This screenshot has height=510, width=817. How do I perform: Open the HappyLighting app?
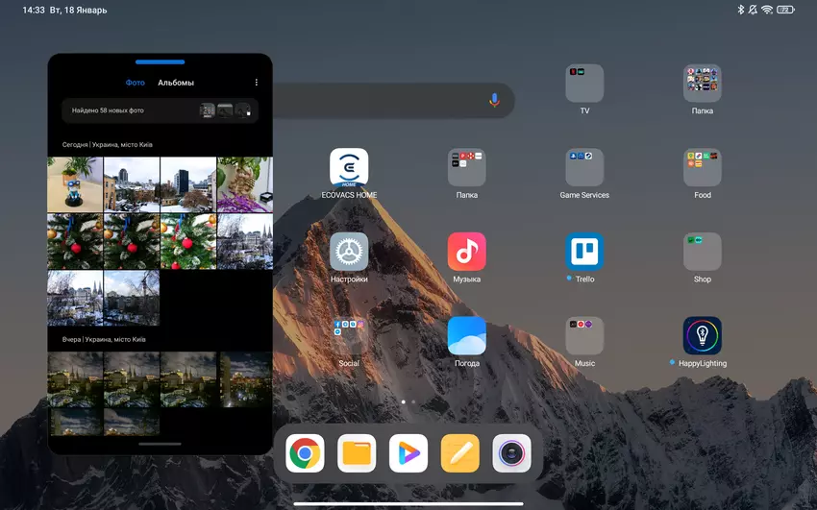[x=702, y=336]
